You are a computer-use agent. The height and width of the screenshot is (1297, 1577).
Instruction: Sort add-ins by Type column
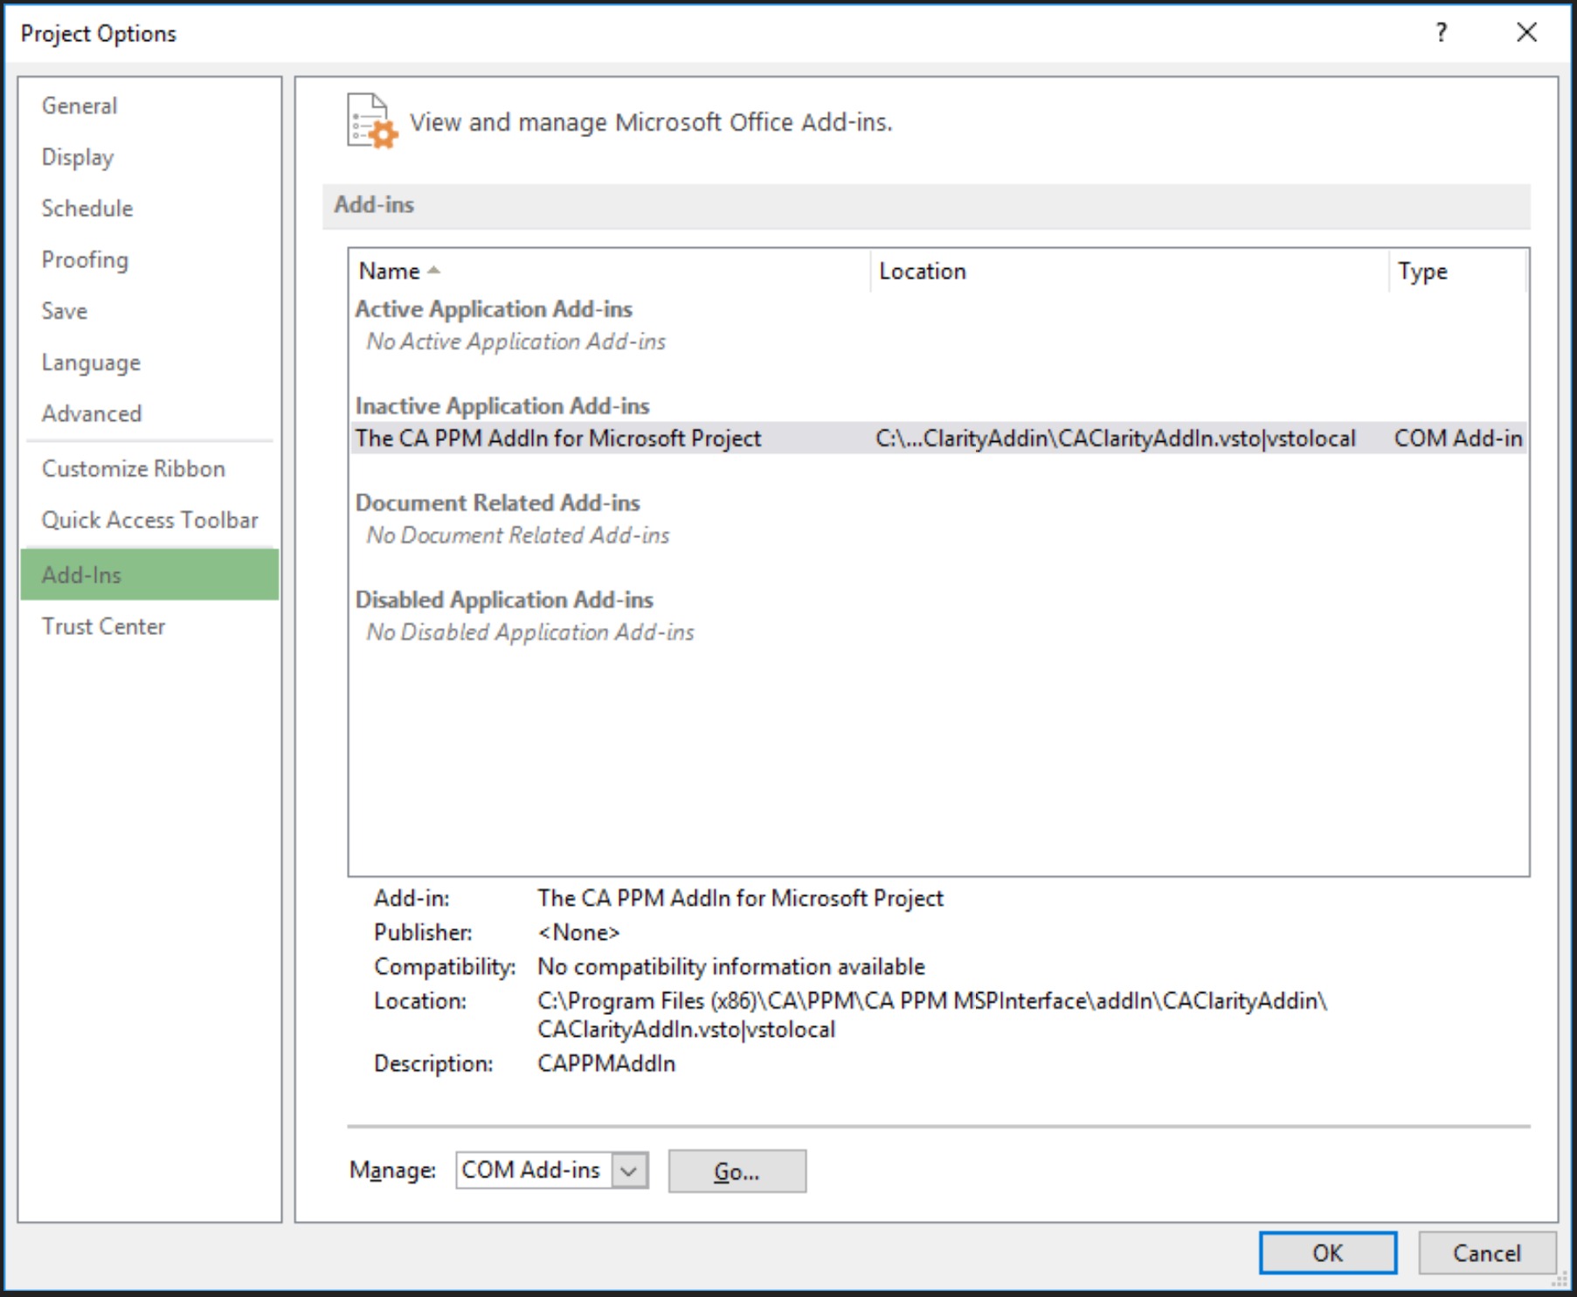(x=1457, y=272)
